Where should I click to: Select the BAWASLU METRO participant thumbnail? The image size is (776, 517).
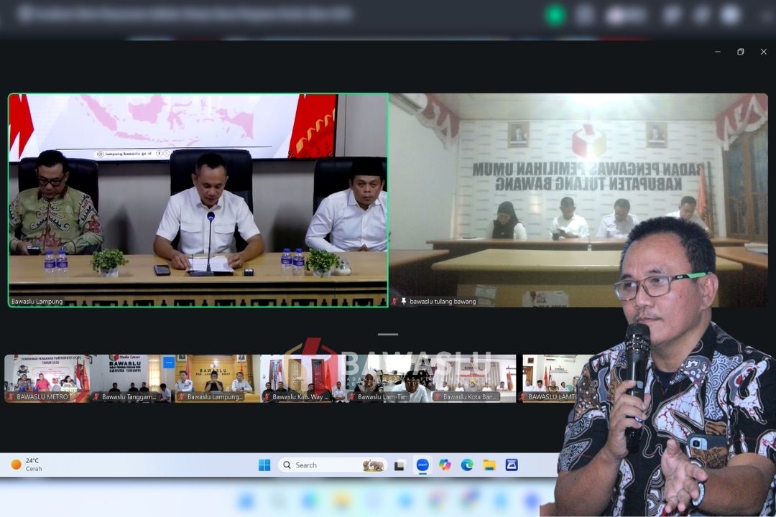[47, 378]
